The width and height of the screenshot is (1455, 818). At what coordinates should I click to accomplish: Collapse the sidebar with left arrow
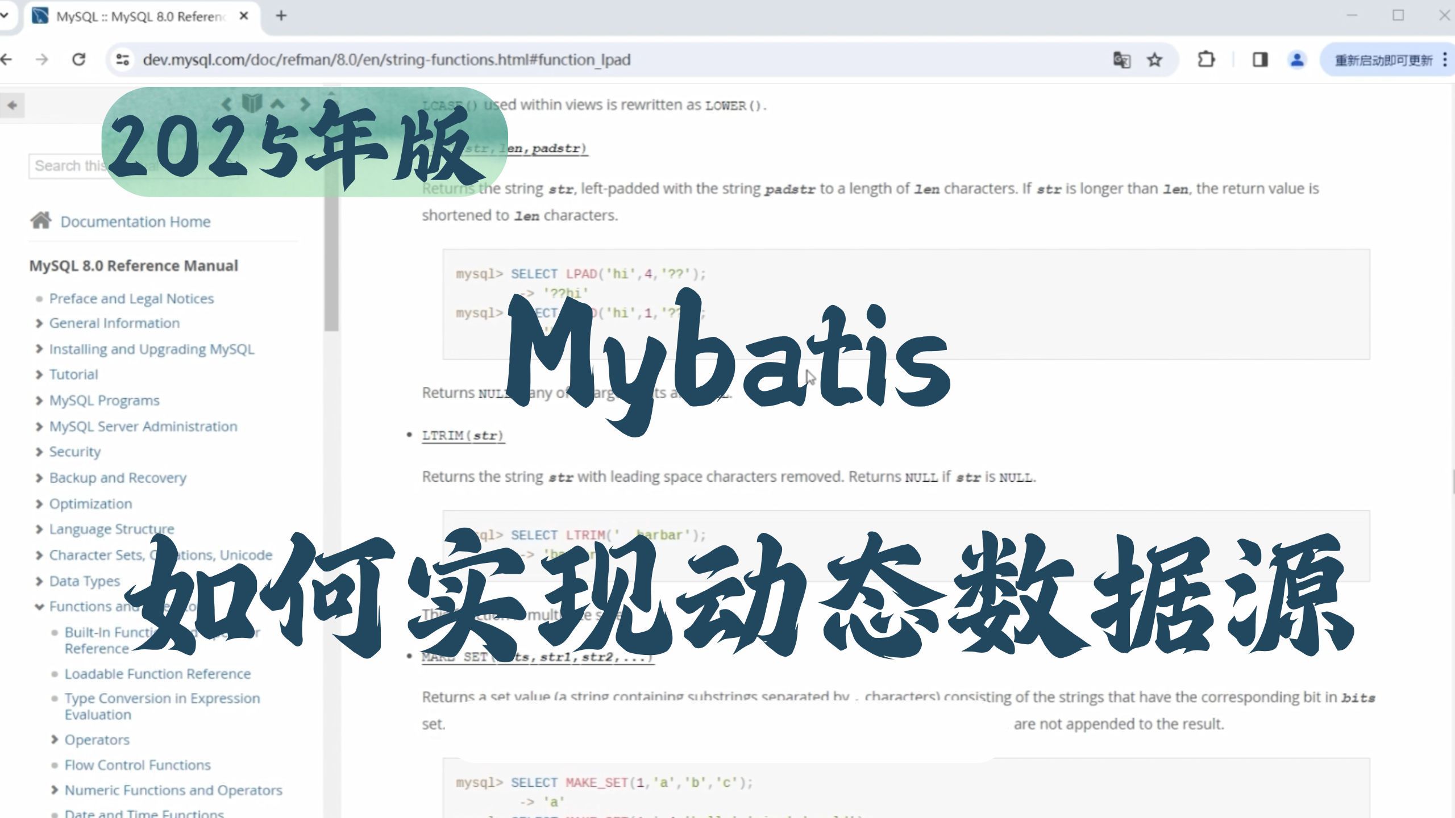pos(12,105)
